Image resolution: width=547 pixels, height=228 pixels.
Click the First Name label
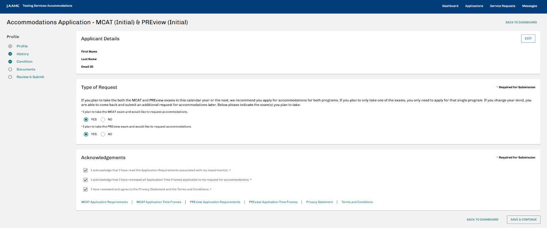pyautogui.click(x=89, y=52)
